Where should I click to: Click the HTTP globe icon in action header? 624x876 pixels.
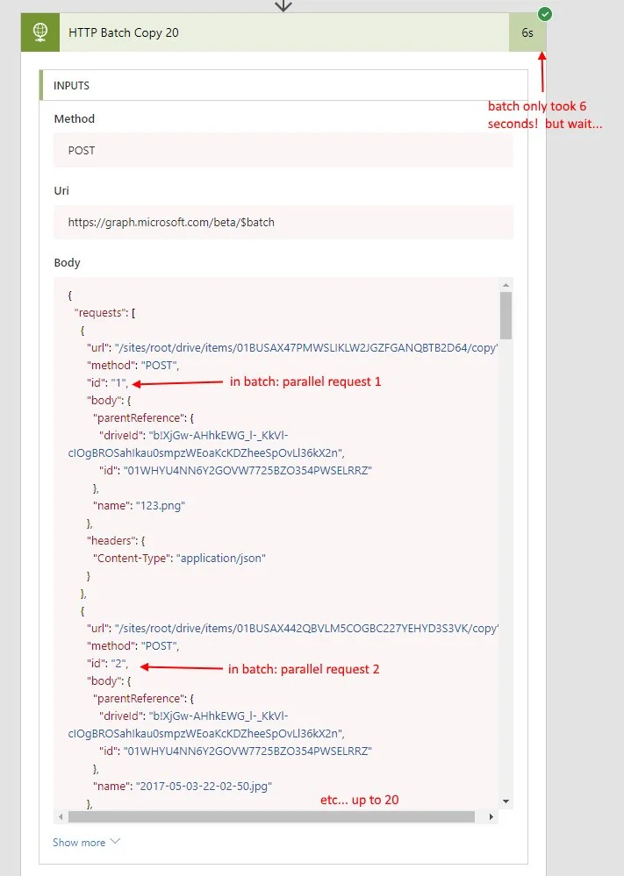[x=39, y=32]
